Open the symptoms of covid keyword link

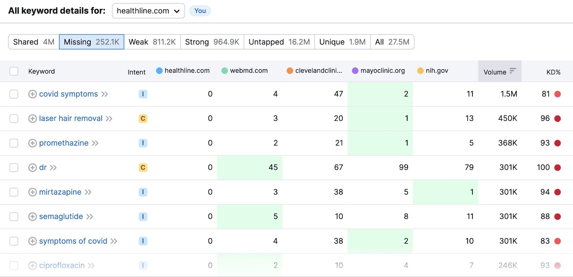[x=73, y=241]
